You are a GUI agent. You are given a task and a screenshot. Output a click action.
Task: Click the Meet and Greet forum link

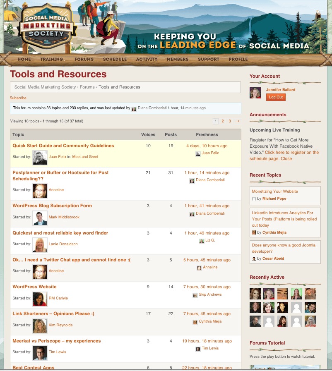(x=85, y=157)
